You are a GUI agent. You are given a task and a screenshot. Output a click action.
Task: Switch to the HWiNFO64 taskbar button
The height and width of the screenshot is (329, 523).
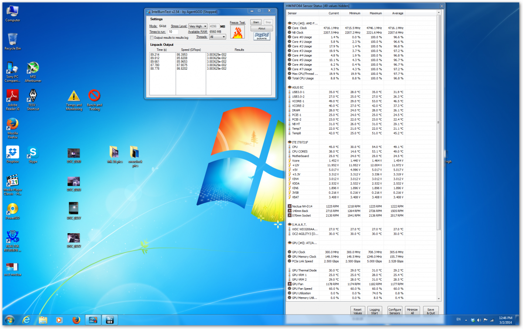click(x=110, y=320)
